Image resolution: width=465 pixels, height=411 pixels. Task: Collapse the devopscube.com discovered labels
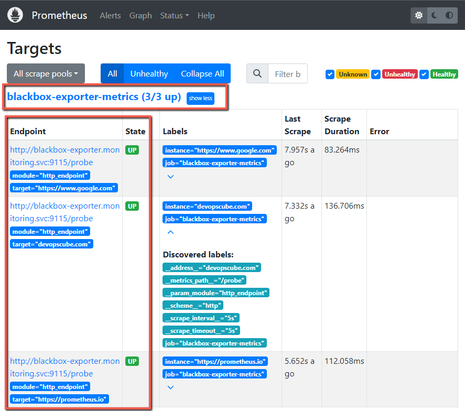170,232
